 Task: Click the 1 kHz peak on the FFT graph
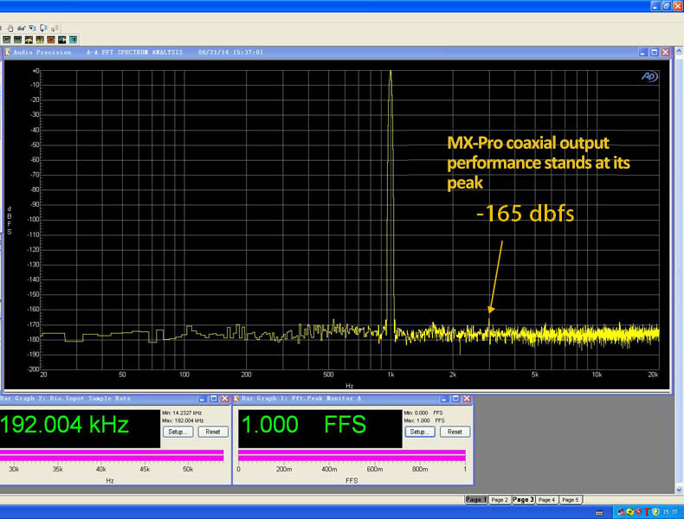point(390,78)
